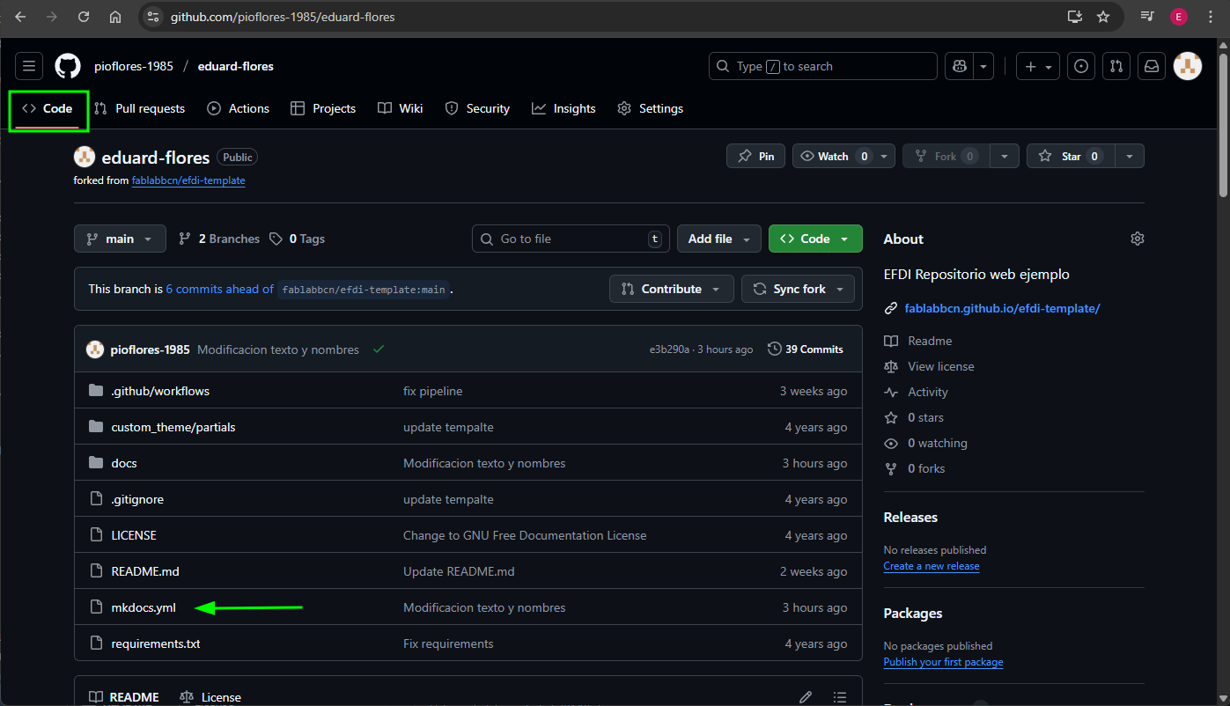Open the Insights tab

pos(563,108)
